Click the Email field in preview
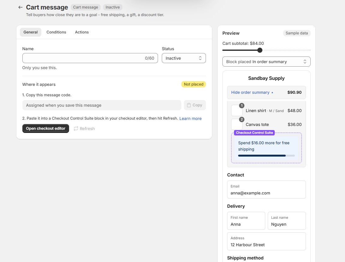Viewport: 345px width, 262px height. tap(266, 190)
